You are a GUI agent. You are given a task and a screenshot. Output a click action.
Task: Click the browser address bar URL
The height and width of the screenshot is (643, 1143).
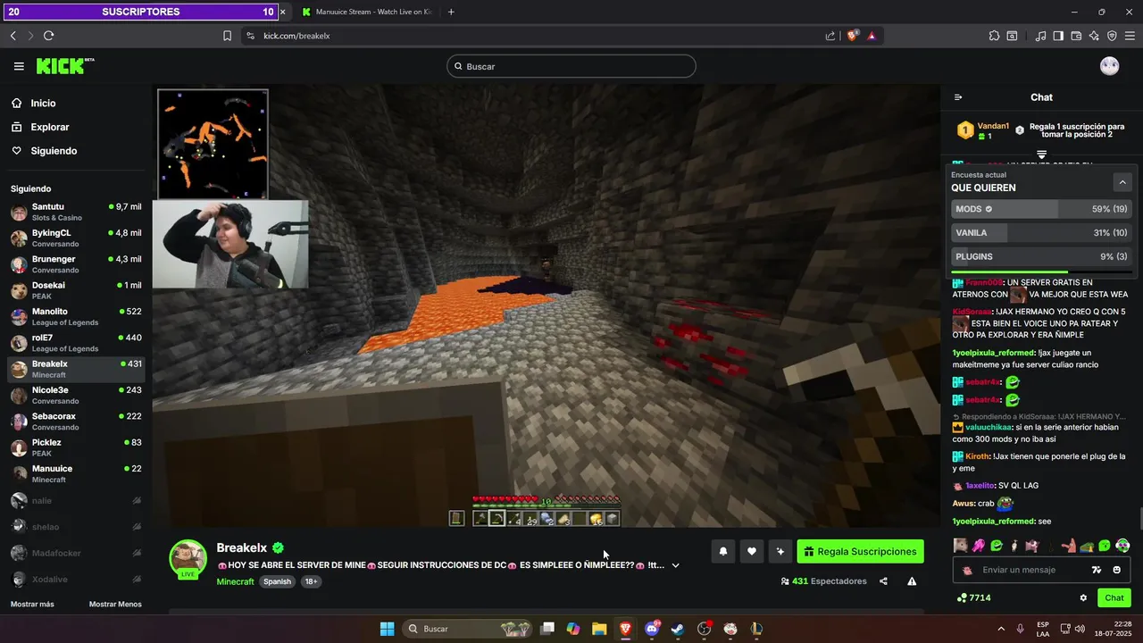point(297,36)
